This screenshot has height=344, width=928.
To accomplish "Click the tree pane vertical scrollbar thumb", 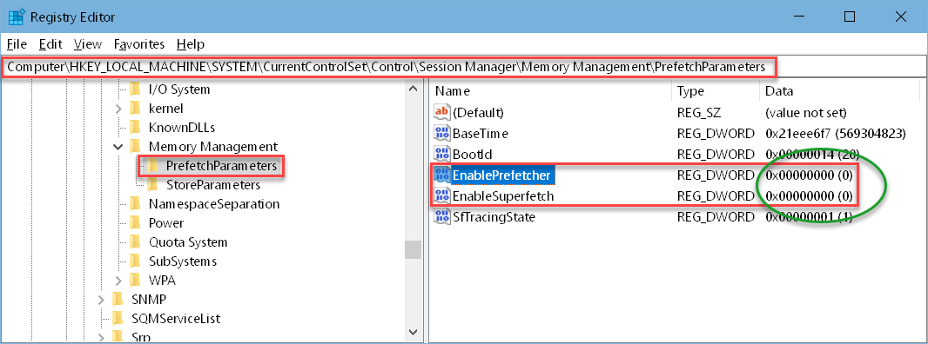I will [x=413, y=249].
